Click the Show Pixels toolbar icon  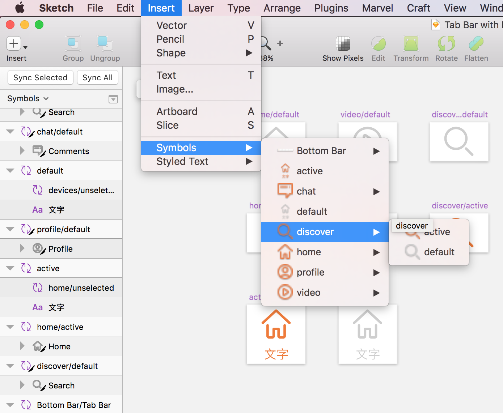tap(343, 44)
